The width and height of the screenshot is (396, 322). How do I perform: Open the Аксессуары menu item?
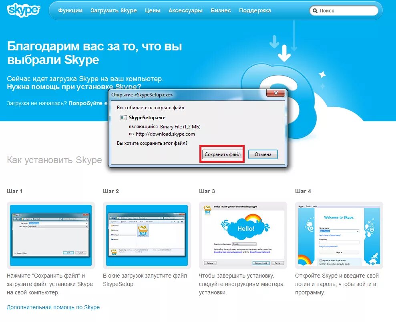pos(185,10)
